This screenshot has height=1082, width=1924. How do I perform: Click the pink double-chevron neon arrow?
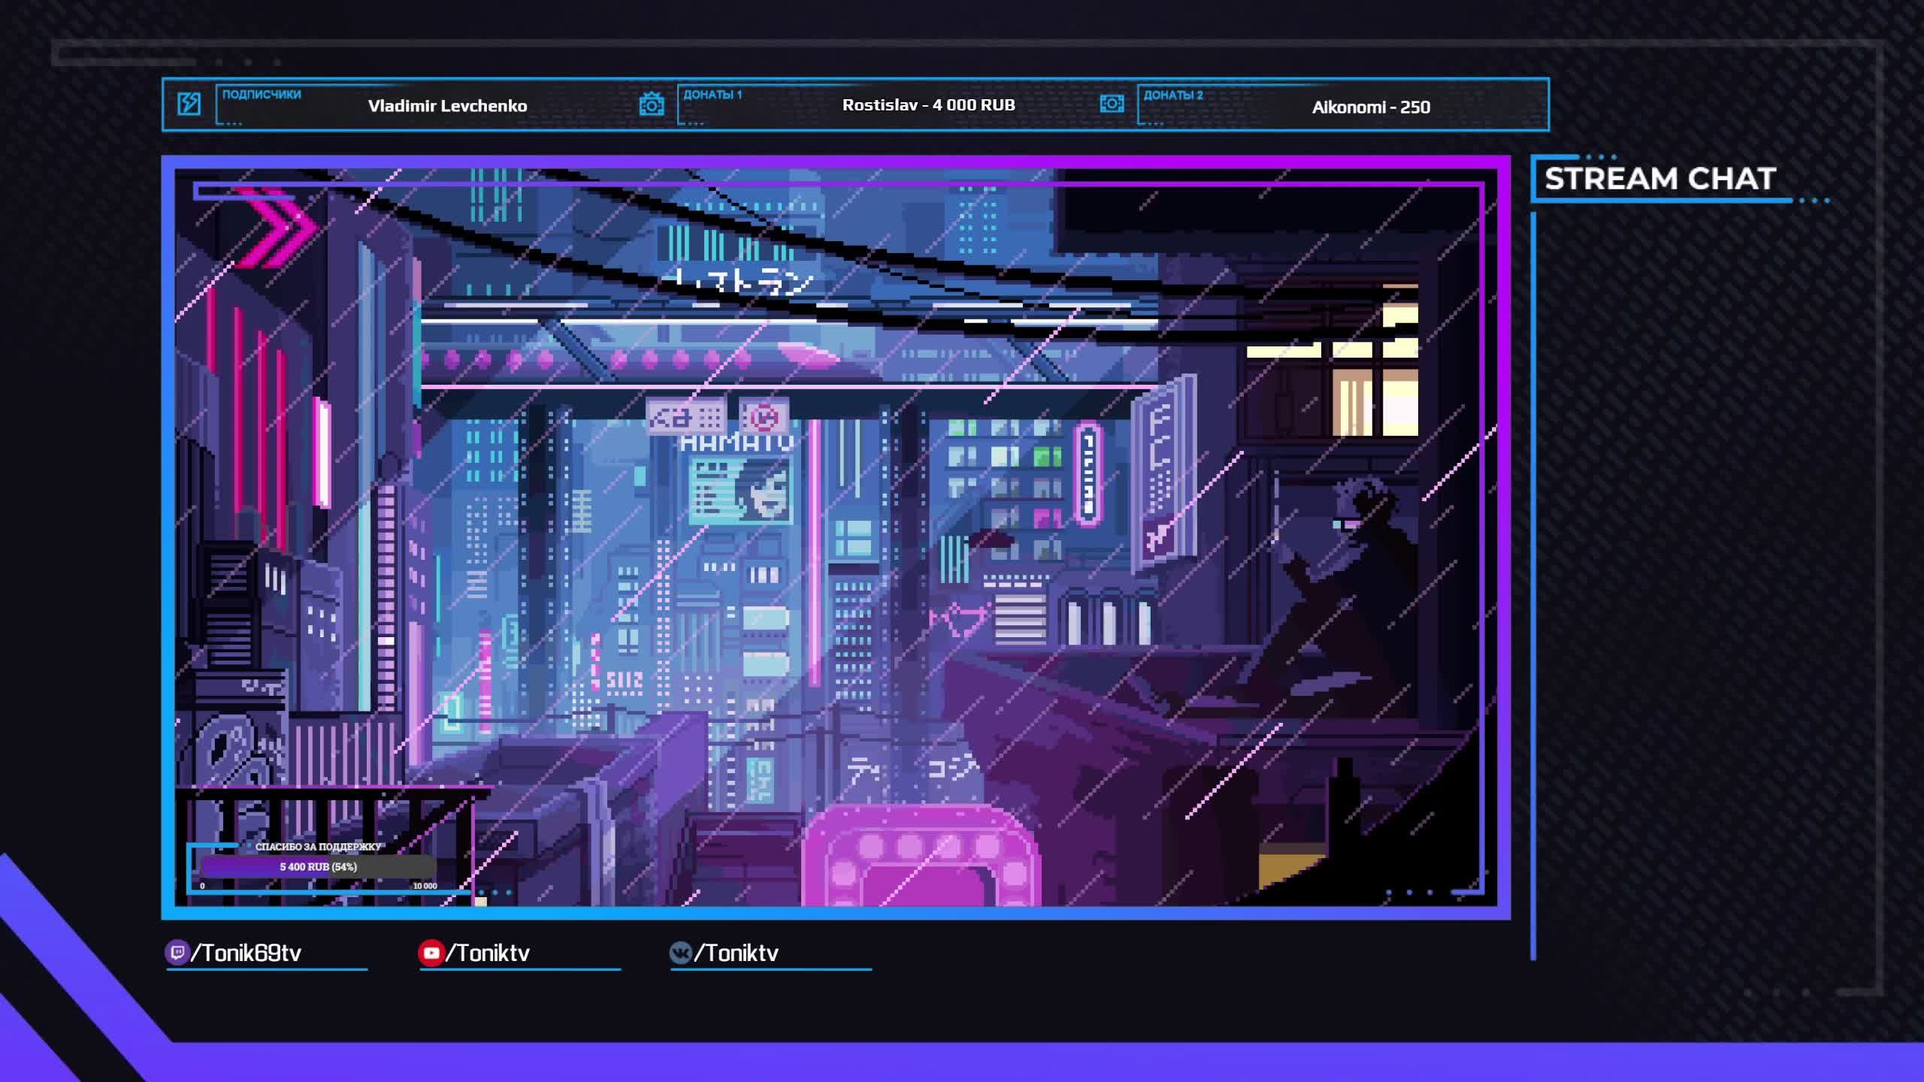point(277,228)
